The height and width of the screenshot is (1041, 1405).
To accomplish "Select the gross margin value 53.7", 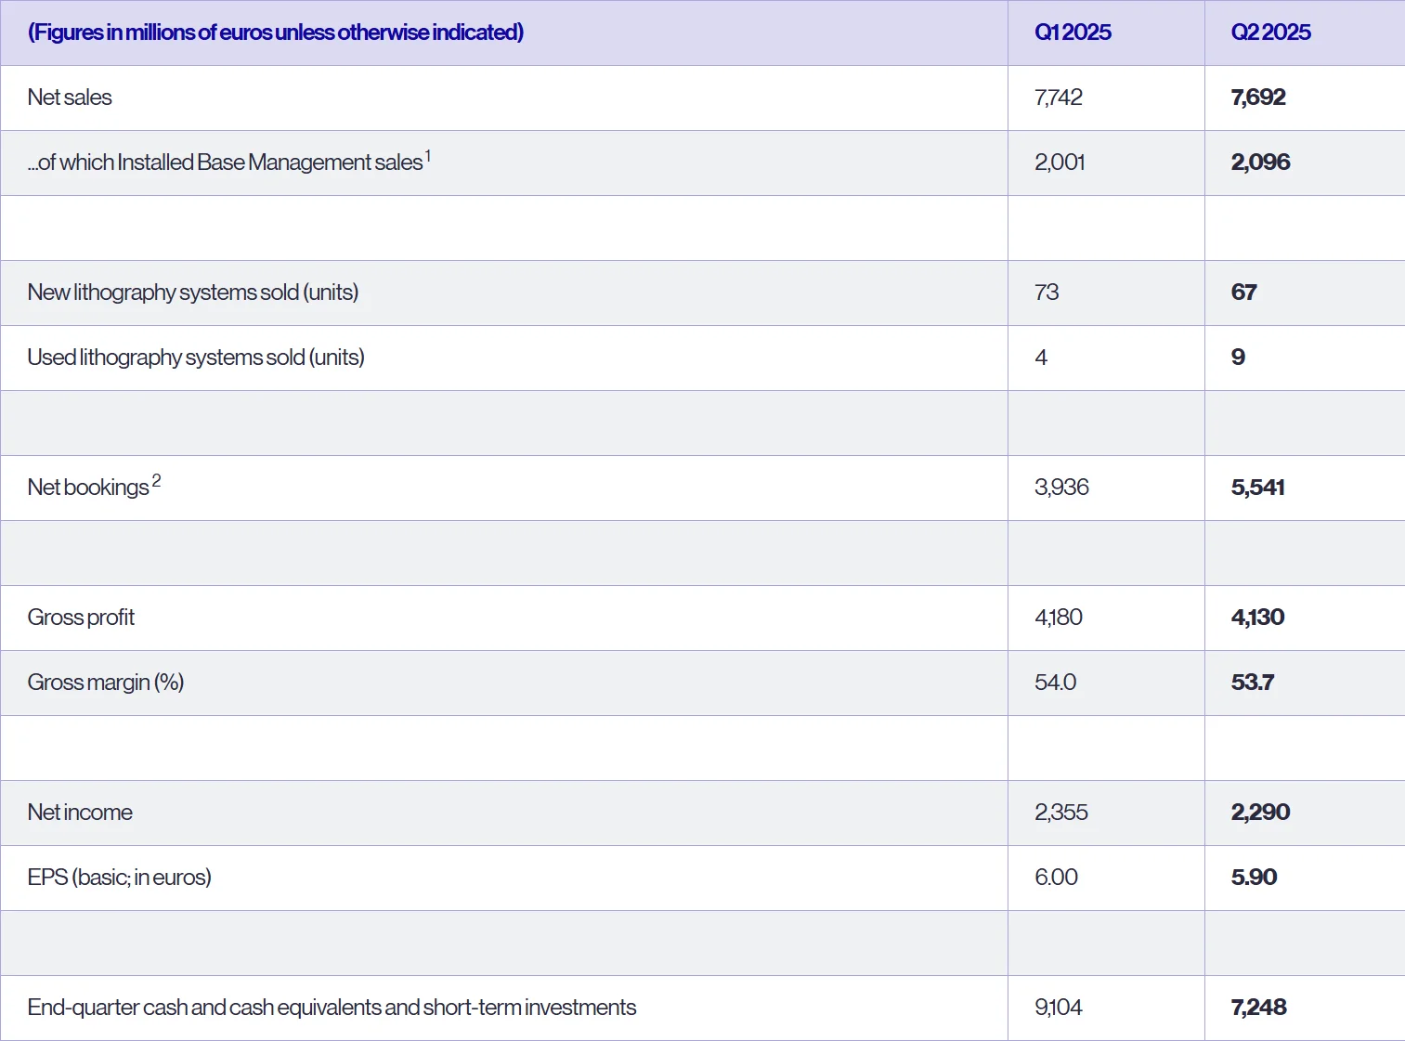I will (1252, 683).
